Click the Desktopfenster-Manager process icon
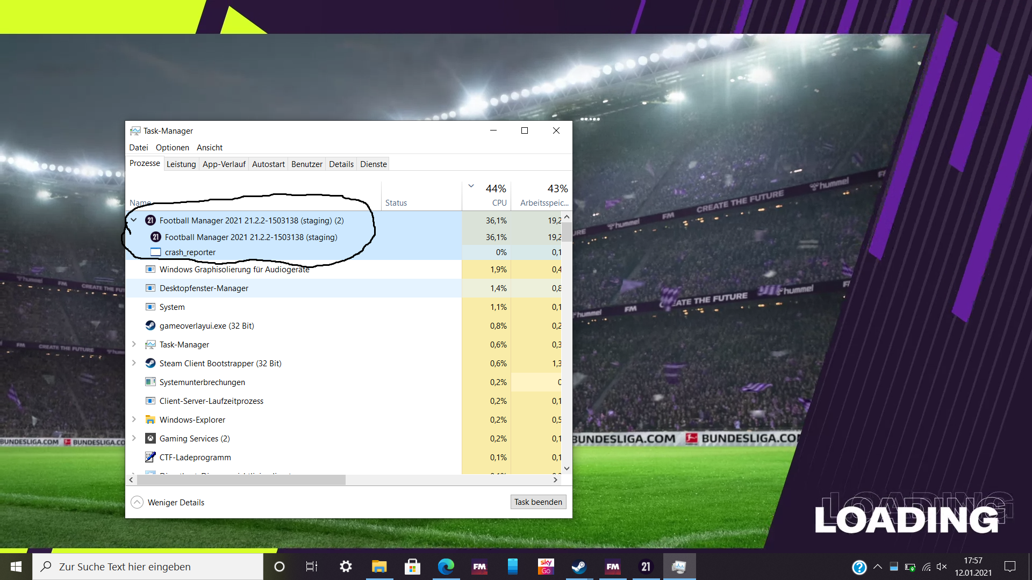1032x580 pixels. pos(150,288)
